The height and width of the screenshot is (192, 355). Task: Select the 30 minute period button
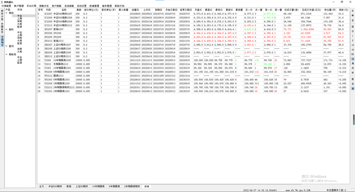coord(353,50)
